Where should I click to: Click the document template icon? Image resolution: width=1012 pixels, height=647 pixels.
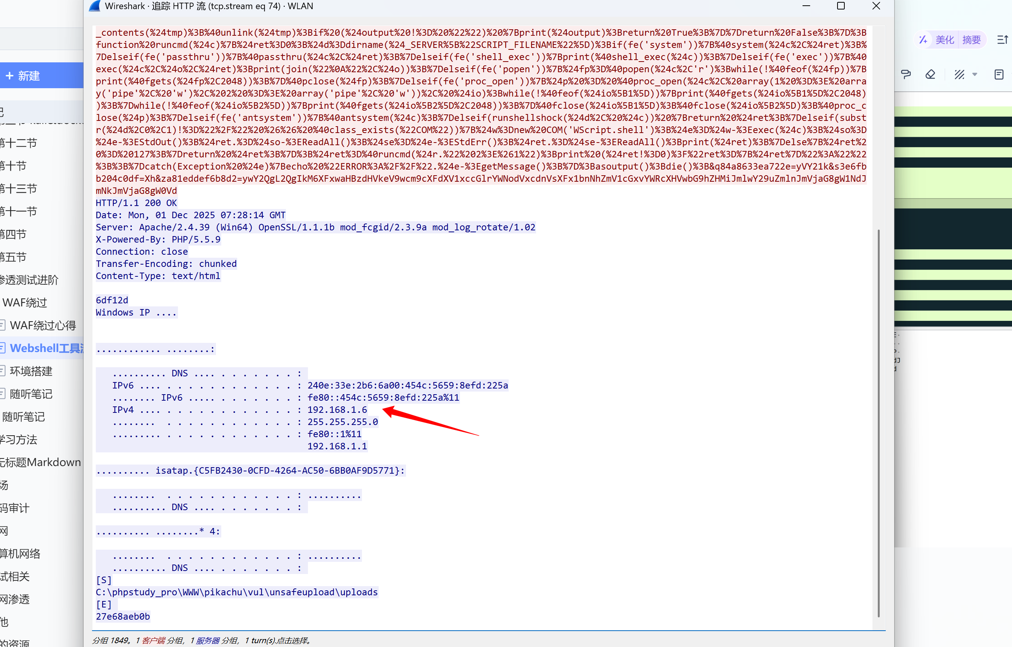[x=999, y=75]
